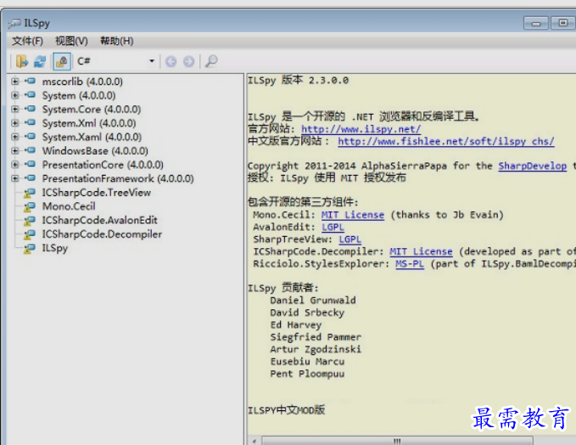Click the PresentationCore assembly icon
576x445 pixels.
31,164
